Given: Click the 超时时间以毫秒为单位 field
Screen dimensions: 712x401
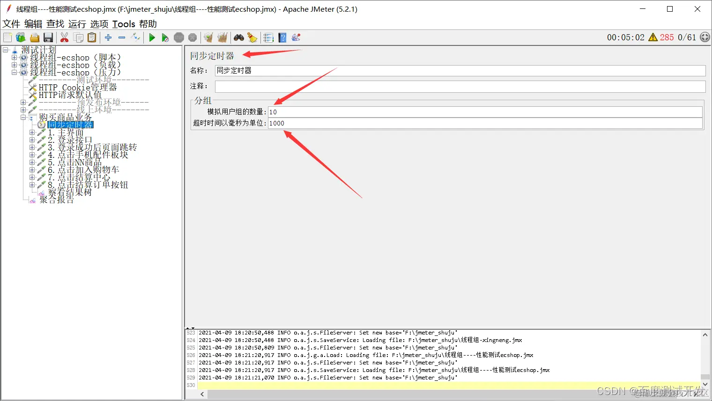Looking at the screenshot, I should click(485, 123).
